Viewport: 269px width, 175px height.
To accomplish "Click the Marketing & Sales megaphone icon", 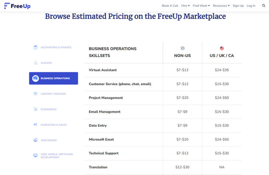I will click(x=35, y=125).
